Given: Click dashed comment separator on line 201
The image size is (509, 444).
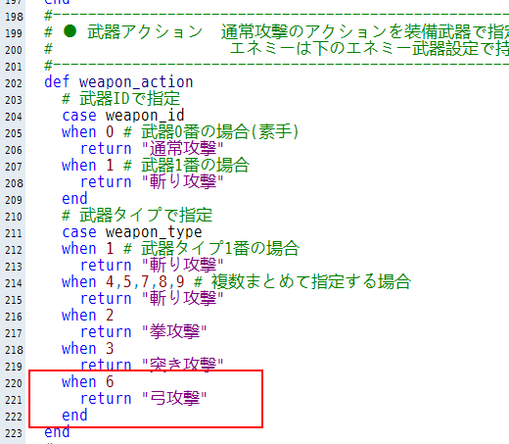Looking at the screenshot, I should tap(276, 66).
